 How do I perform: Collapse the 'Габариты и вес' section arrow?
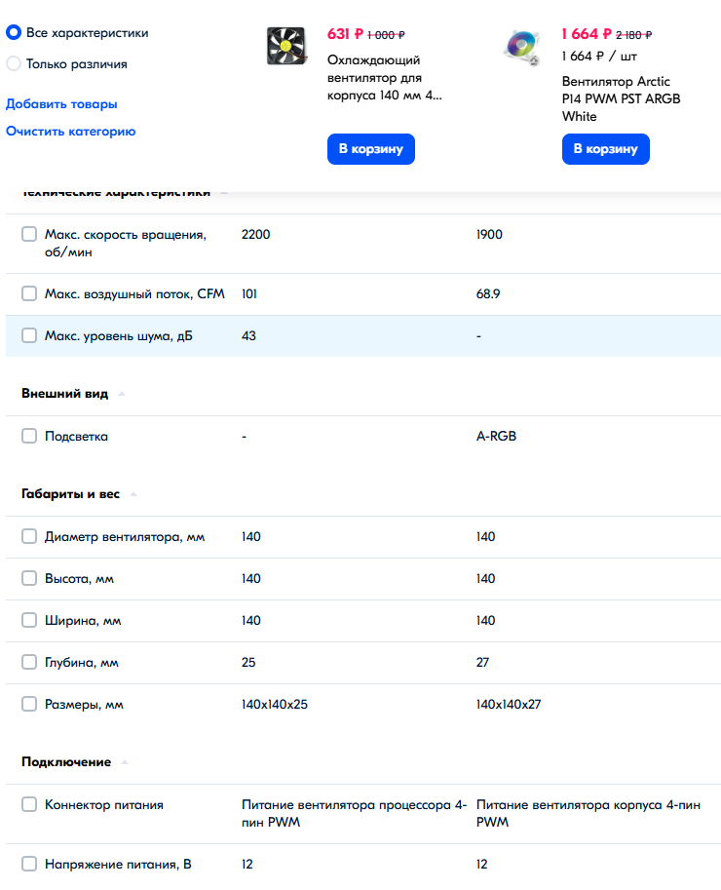pos(133,494)
